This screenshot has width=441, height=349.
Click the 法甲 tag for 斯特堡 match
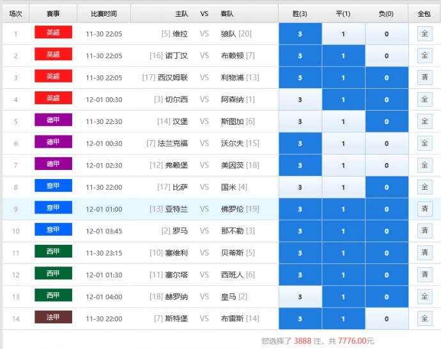(x=53, y=317)
